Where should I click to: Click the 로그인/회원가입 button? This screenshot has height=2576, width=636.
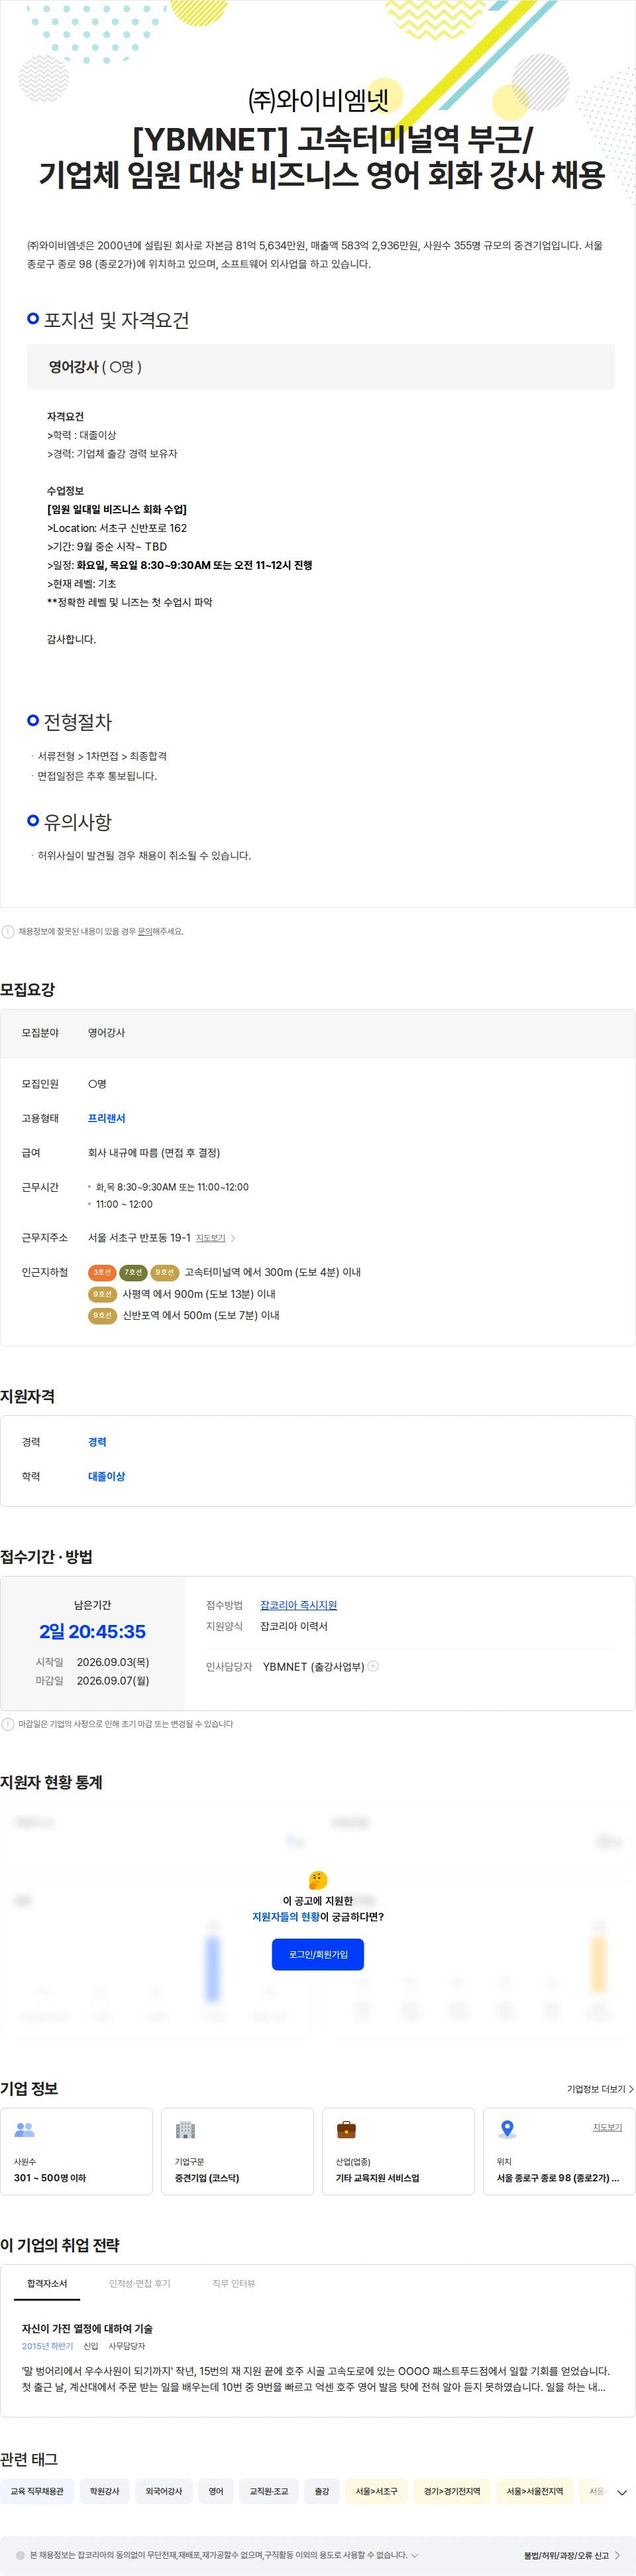click(317, 1954)
